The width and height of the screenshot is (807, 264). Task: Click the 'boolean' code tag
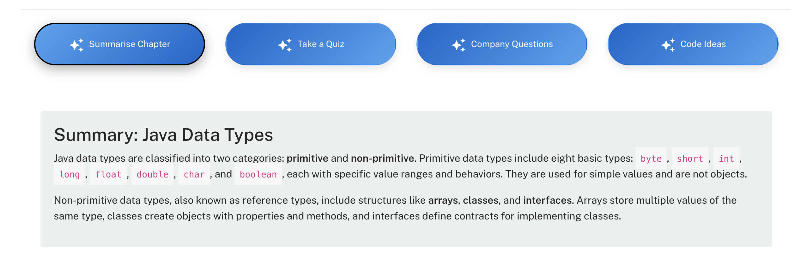(x=258, y=174)
